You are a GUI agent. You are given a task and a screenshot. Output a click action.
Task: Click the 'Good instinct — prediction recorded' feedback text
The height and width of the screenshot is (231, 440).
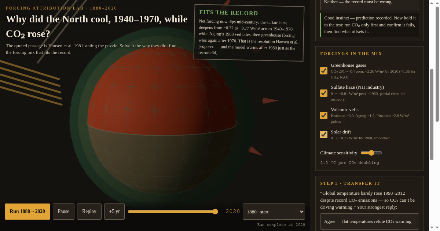[370, 25]
